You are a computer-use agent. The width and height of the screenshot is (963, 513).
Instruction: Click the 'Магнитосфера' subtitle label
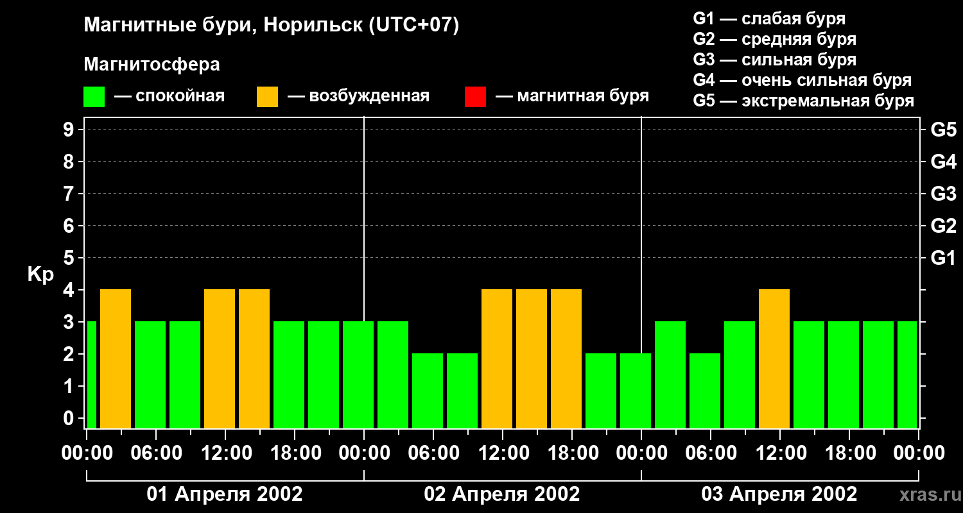tap(152, 65)
